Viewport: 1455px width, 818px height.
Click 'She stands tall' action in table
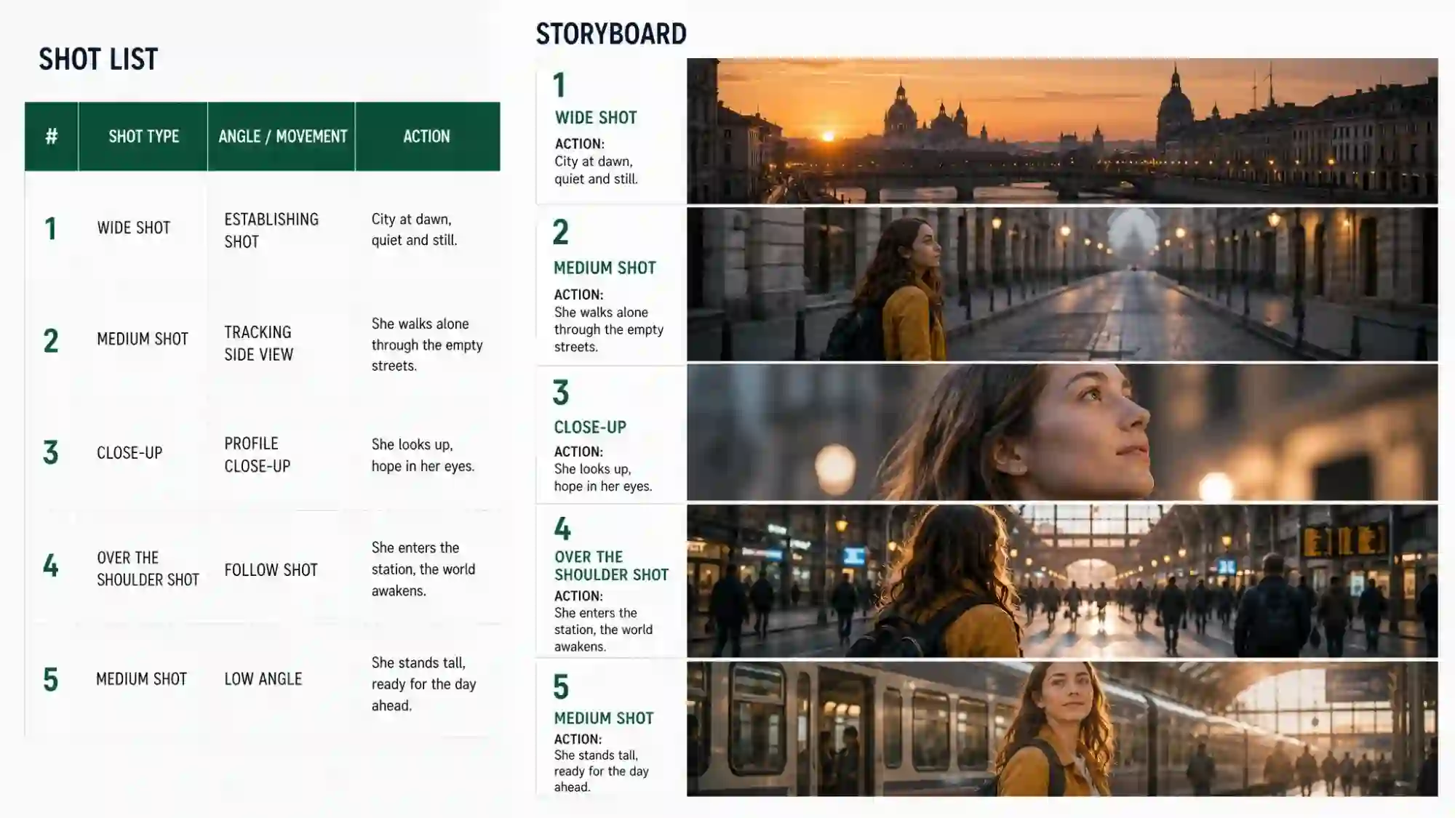423,684
